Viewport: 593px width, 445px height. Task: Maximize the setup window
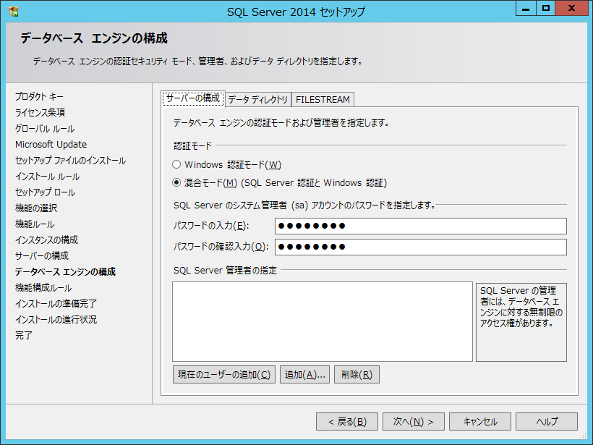tap(547, 9)
